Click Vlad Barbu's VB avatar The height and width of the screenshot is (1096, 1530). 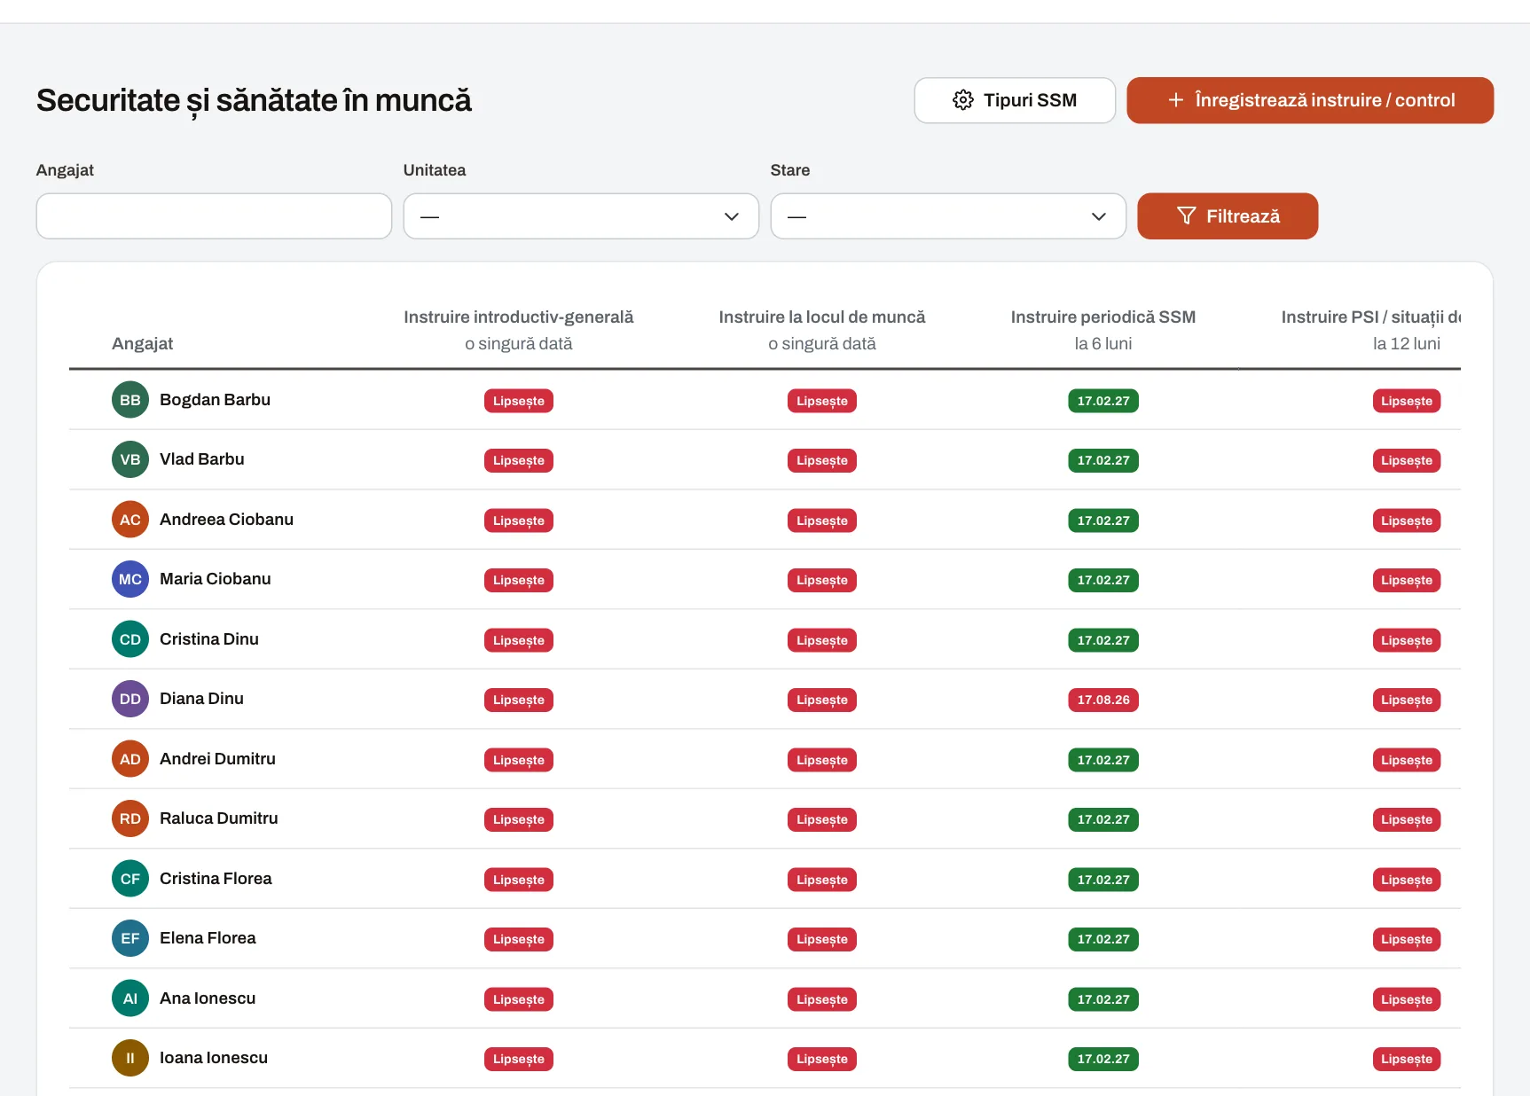click(x=130, y=459)
